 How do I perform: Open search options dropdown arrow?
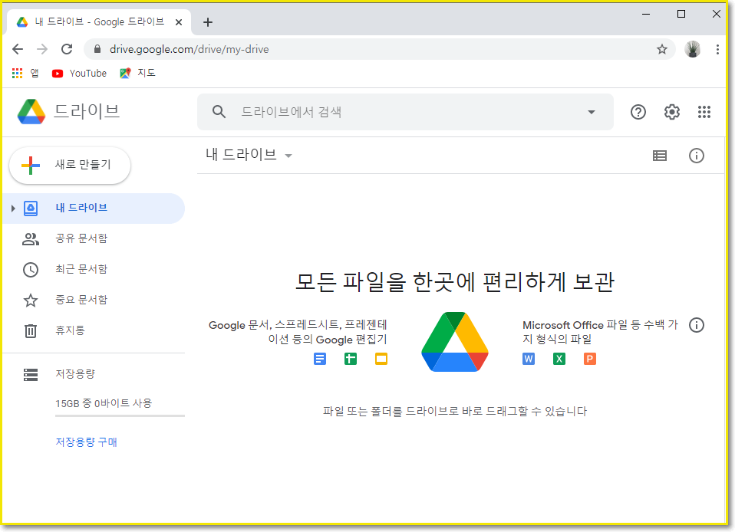point(591,112)
